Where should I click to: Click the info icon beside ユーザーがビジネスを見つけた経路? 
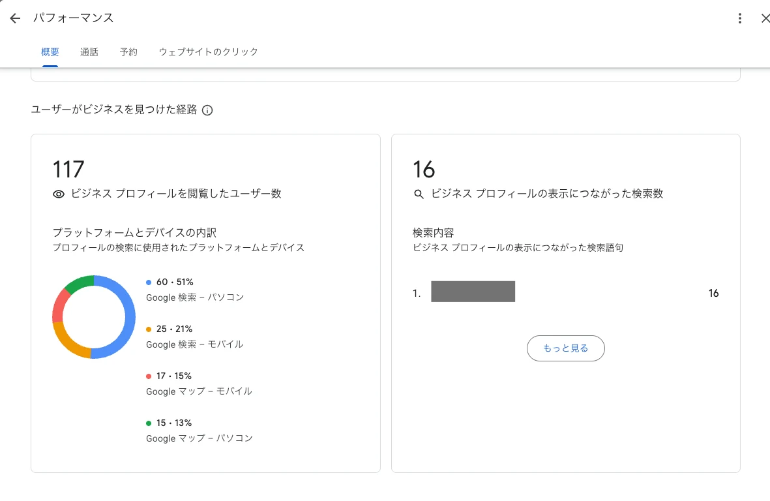click(207, 110)
